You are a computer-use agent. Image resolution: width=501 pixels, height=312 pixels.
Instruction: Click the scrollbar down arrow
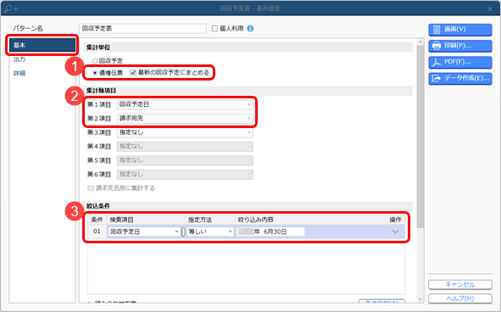420,299
